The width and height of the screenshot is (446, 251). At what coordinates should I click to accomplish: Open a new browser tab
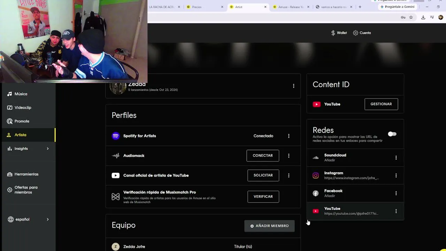click(x=360, y=7)
